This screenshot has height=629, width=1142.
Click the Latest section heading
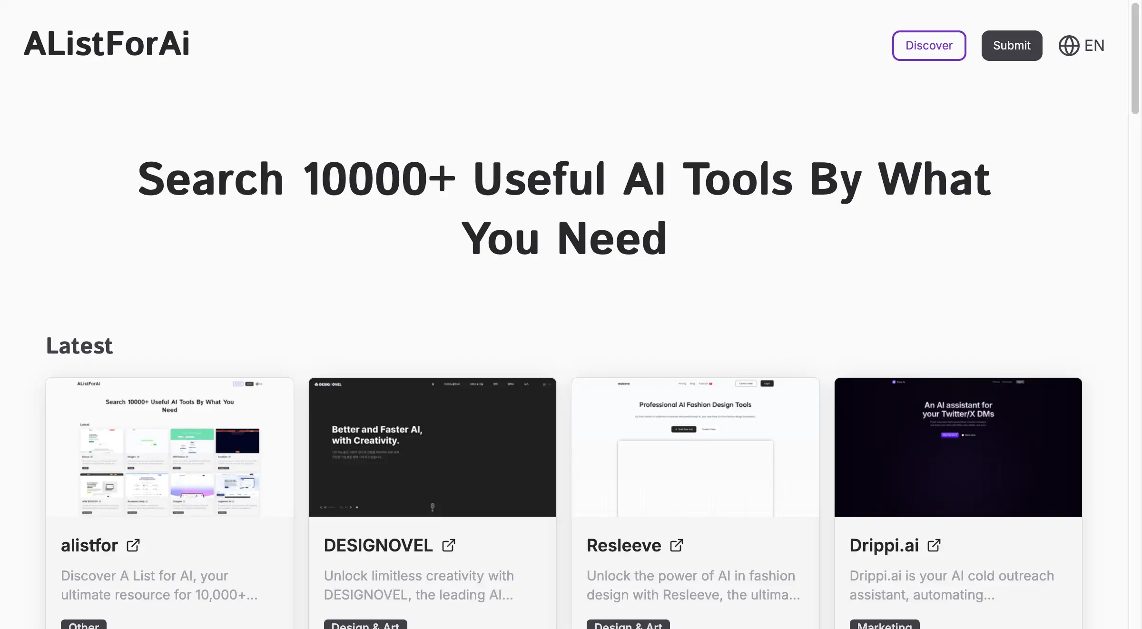(79, 346)
